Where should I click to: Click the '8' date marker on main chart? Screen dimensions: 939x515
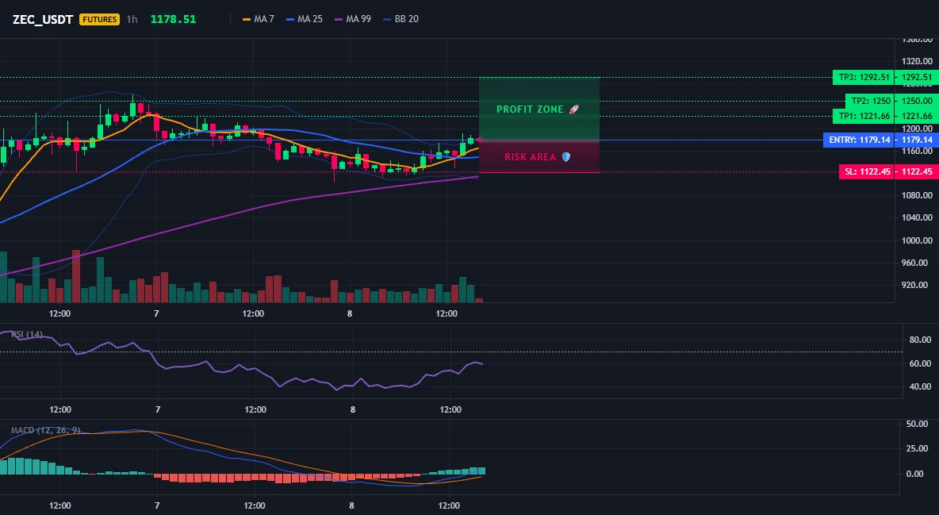350,313
